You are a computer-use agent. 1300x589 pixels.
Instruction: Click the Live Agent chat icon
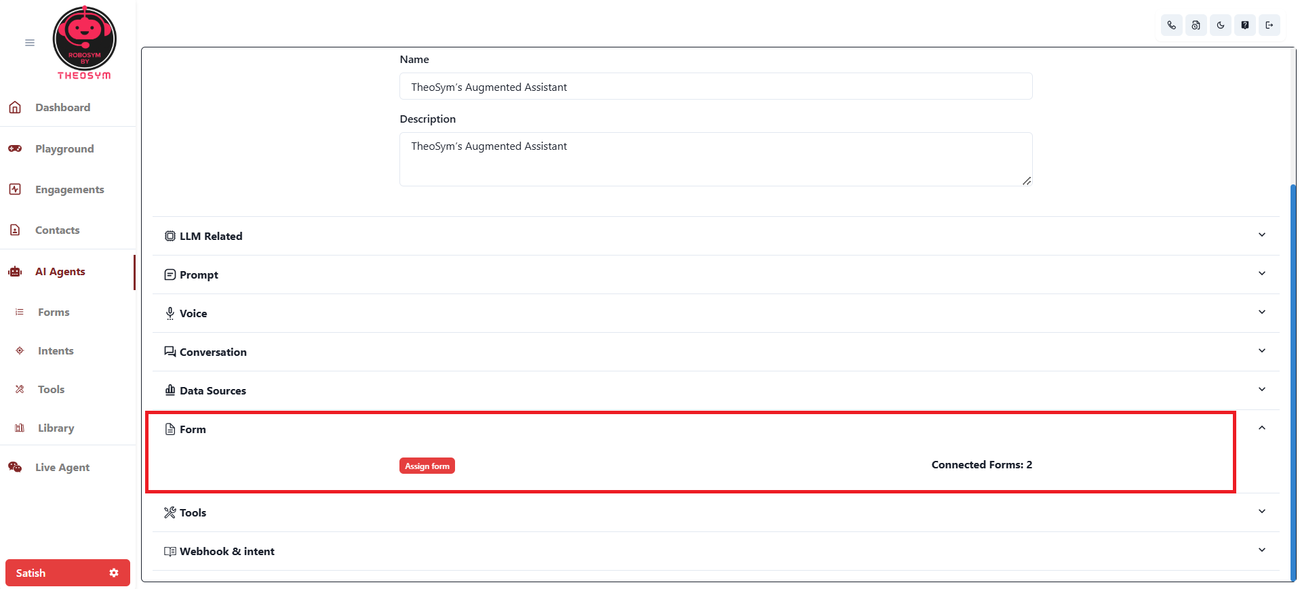[x=15, y=467]
